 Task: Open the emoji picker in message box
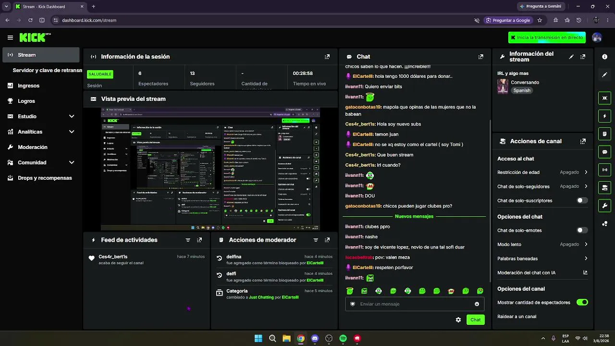click(x=477, y=304)
